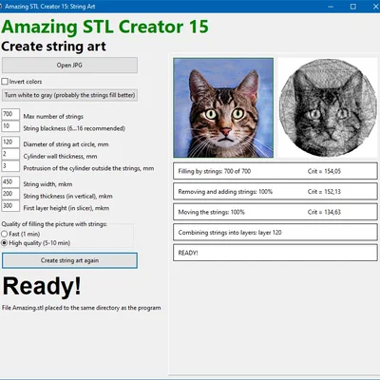
Task: Click the string art cat preview image
Action: pyautogui.click(x=328, y=107)
